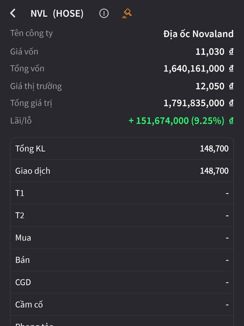This screenshot has height=326, width=244.
Task: Select the NVL (HOSE) title
Action: point(57,13)
